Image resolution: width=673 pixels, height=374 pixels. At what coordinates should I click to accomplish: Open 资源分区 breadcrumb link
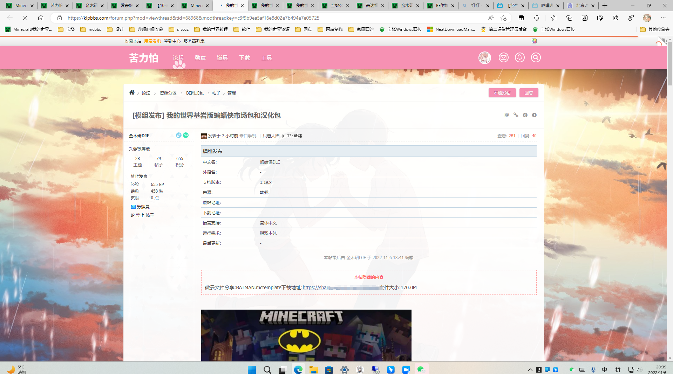[168, 93]
